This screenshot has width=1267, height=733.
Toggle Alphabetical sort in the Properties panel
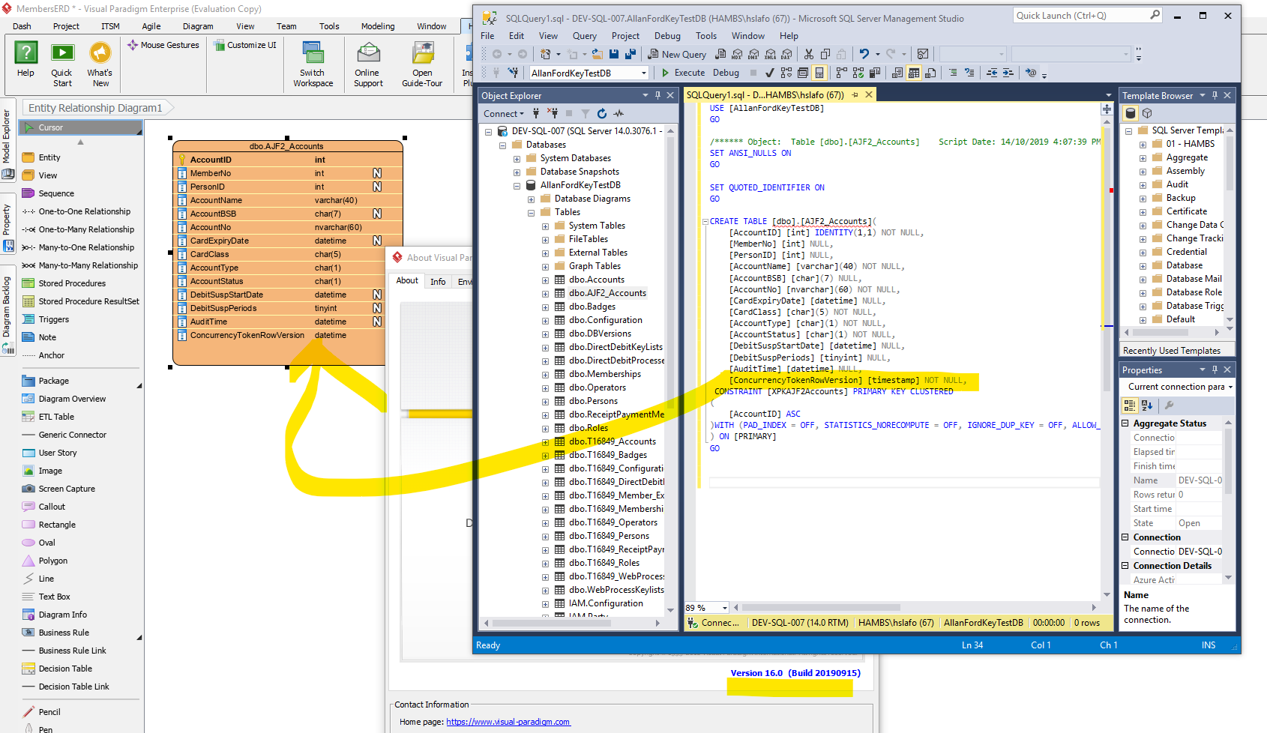click(1147, 405)
